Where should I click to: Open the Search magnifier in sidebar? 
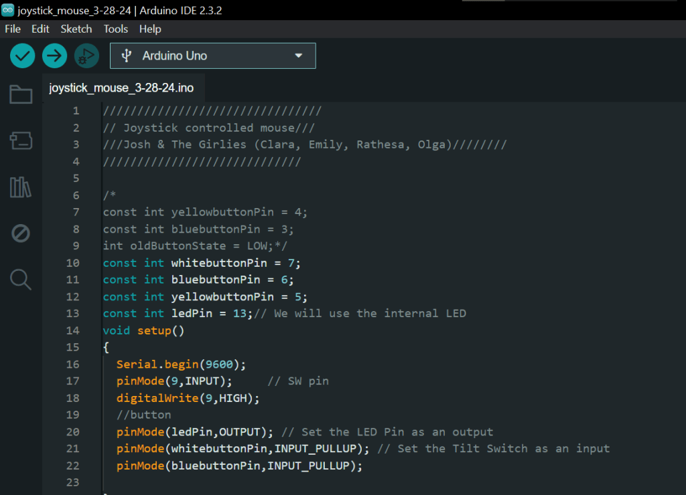tap(21, 280)
